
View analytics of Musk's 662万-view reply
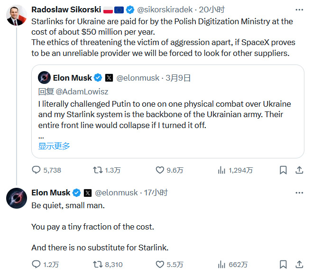tap(221, 264)
